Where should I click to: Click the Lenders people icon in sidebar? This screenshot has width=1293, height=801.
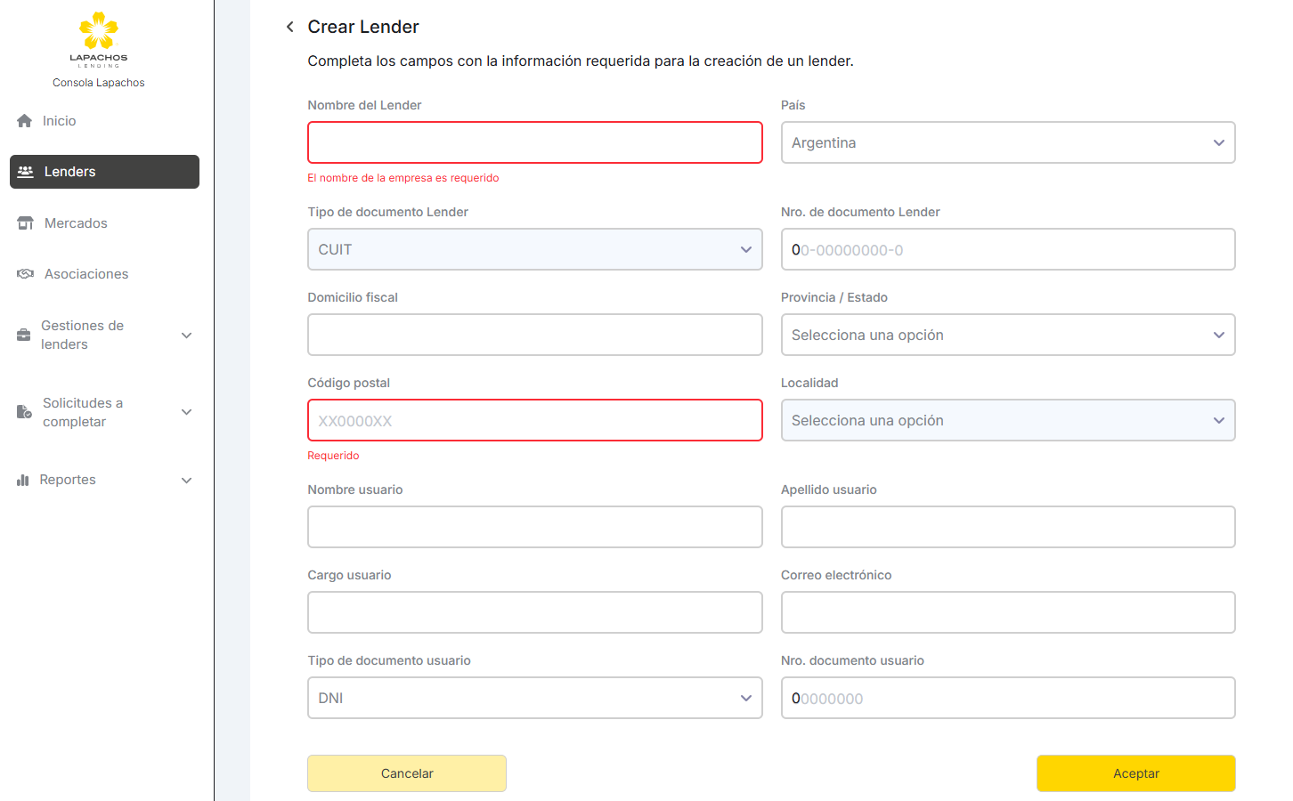pyautogui.click(x=26, y=172)
